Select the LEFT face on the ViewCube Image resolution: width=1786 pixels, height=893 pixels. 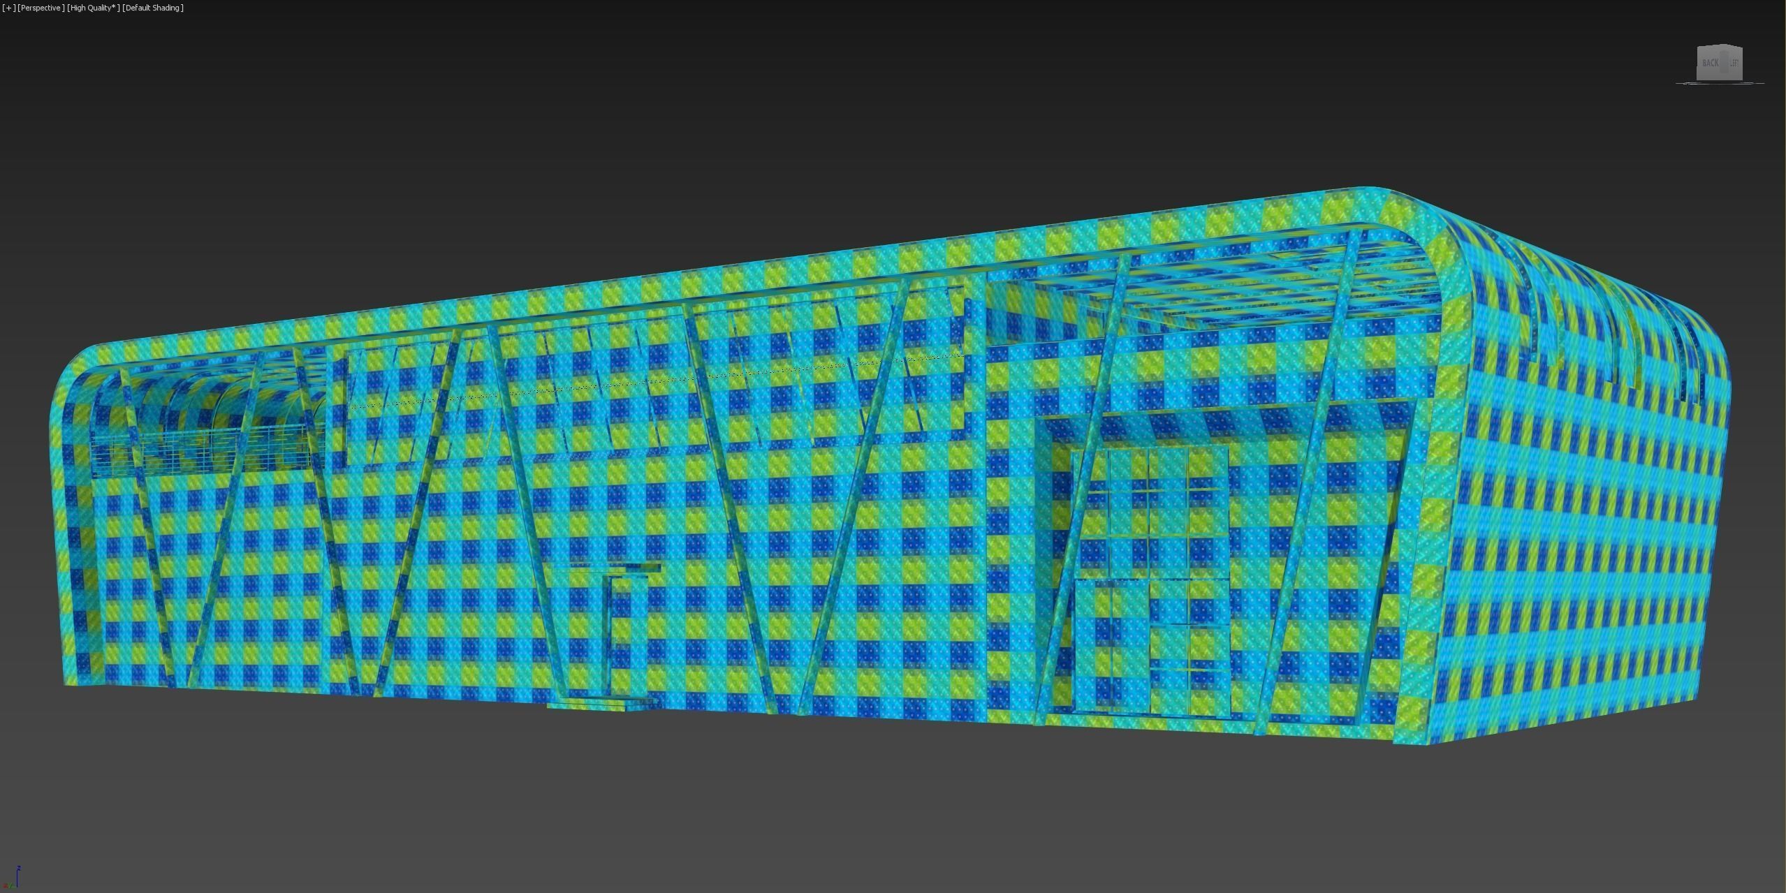click(x=1734, y=64)
